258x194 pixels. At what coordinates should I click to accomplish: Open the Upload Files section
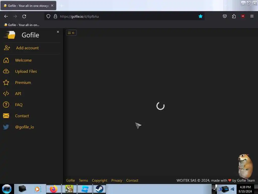click(26, 71)
